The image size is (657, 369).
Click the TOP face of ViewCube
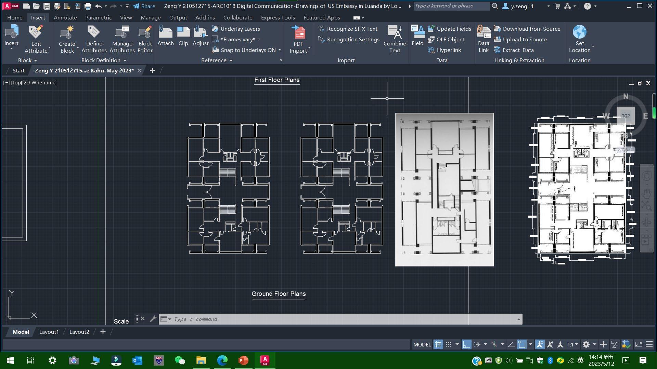coord(626,115)
